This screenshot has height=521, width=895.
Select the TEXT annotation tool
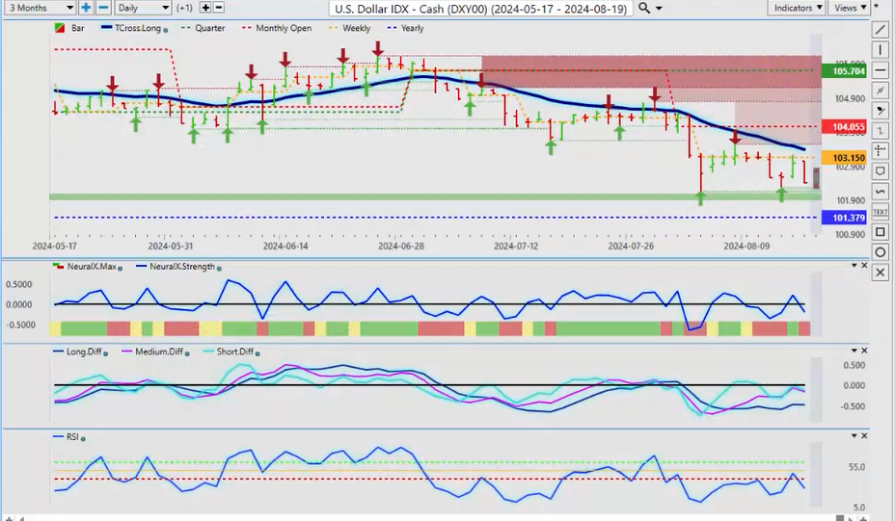881,211
